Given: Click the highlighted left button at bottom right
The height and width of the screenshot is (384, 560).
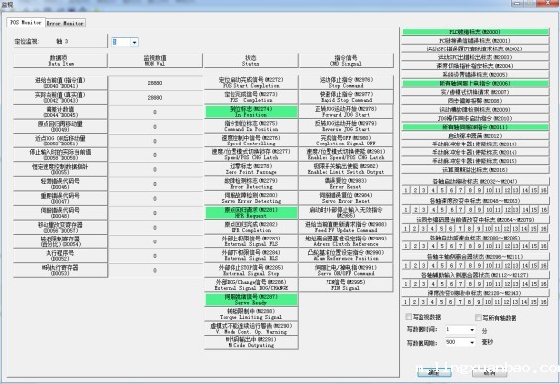Looking at the screenshot, I should (x=434, y=372).
